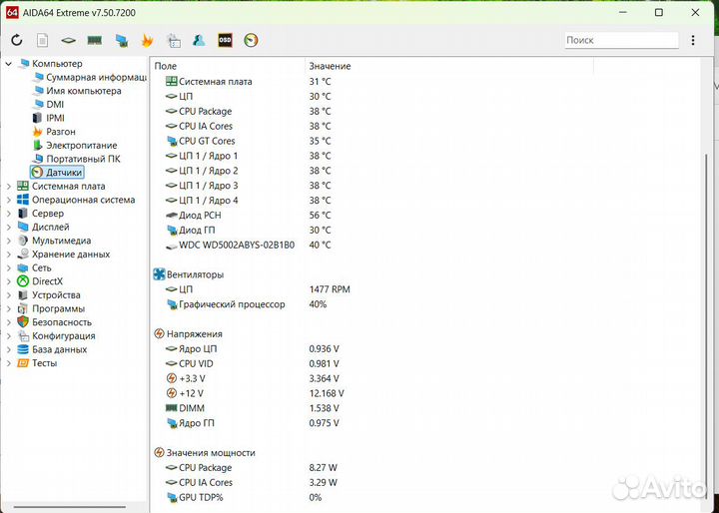Image resolution: width=719 pixels, height=513 pixels.
Task: Click the Операционная система Windows logo icon
Action: [x=23, y=200]
